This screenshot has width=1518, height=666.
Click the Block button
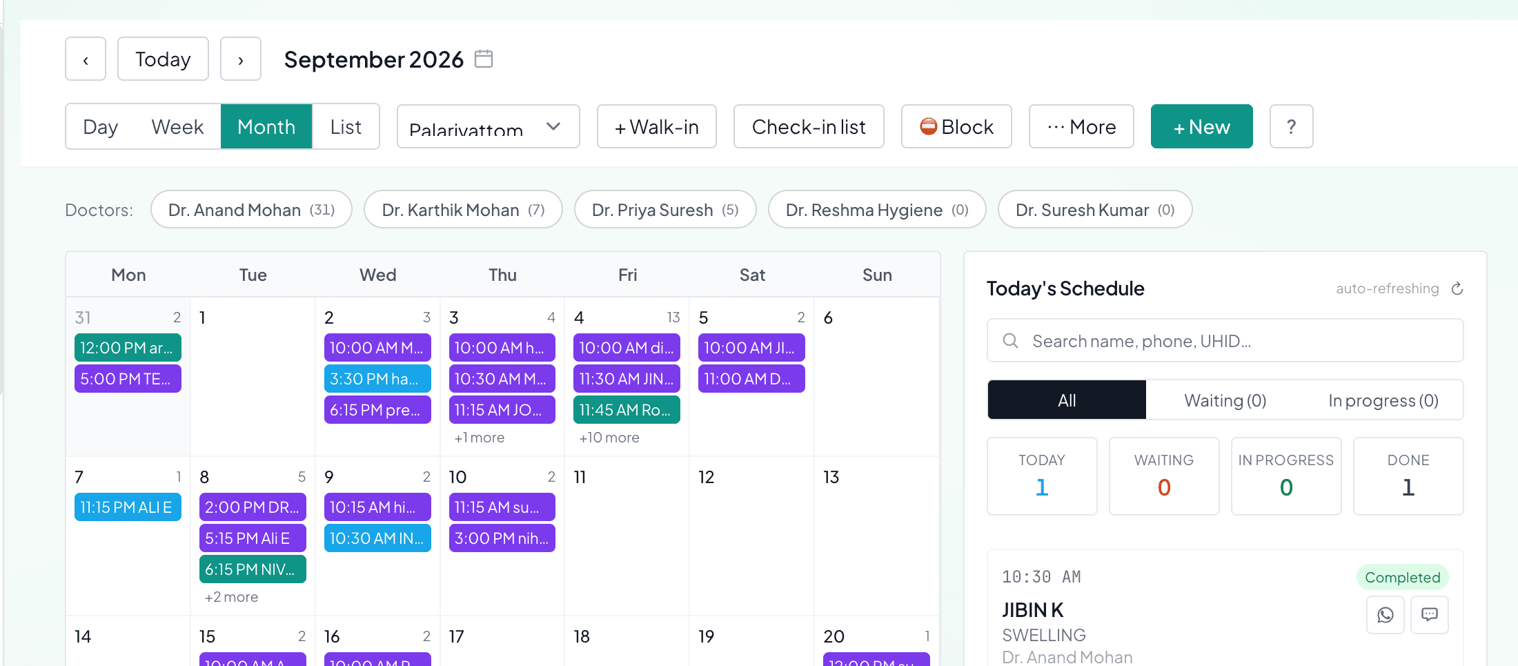click(956, 127)
